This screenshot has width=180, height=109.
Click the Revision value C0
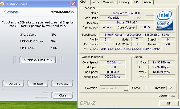168,44
